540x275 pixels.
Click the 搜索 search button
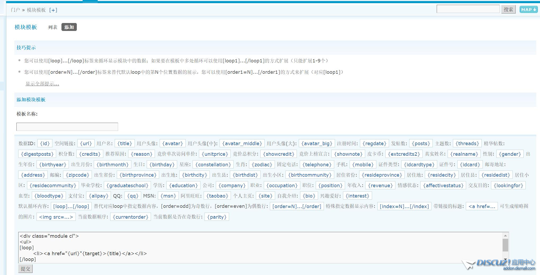coord(508,10)
